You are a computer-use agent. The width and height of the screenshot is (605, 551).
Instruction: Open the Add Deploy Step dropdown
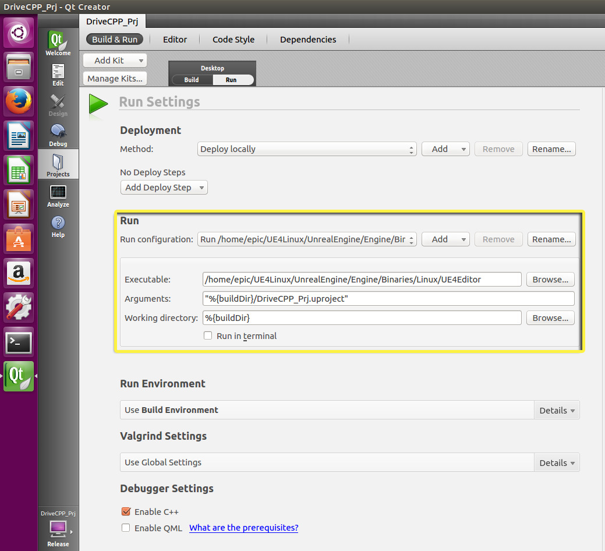pyautogui.click(x=164, y=188)
